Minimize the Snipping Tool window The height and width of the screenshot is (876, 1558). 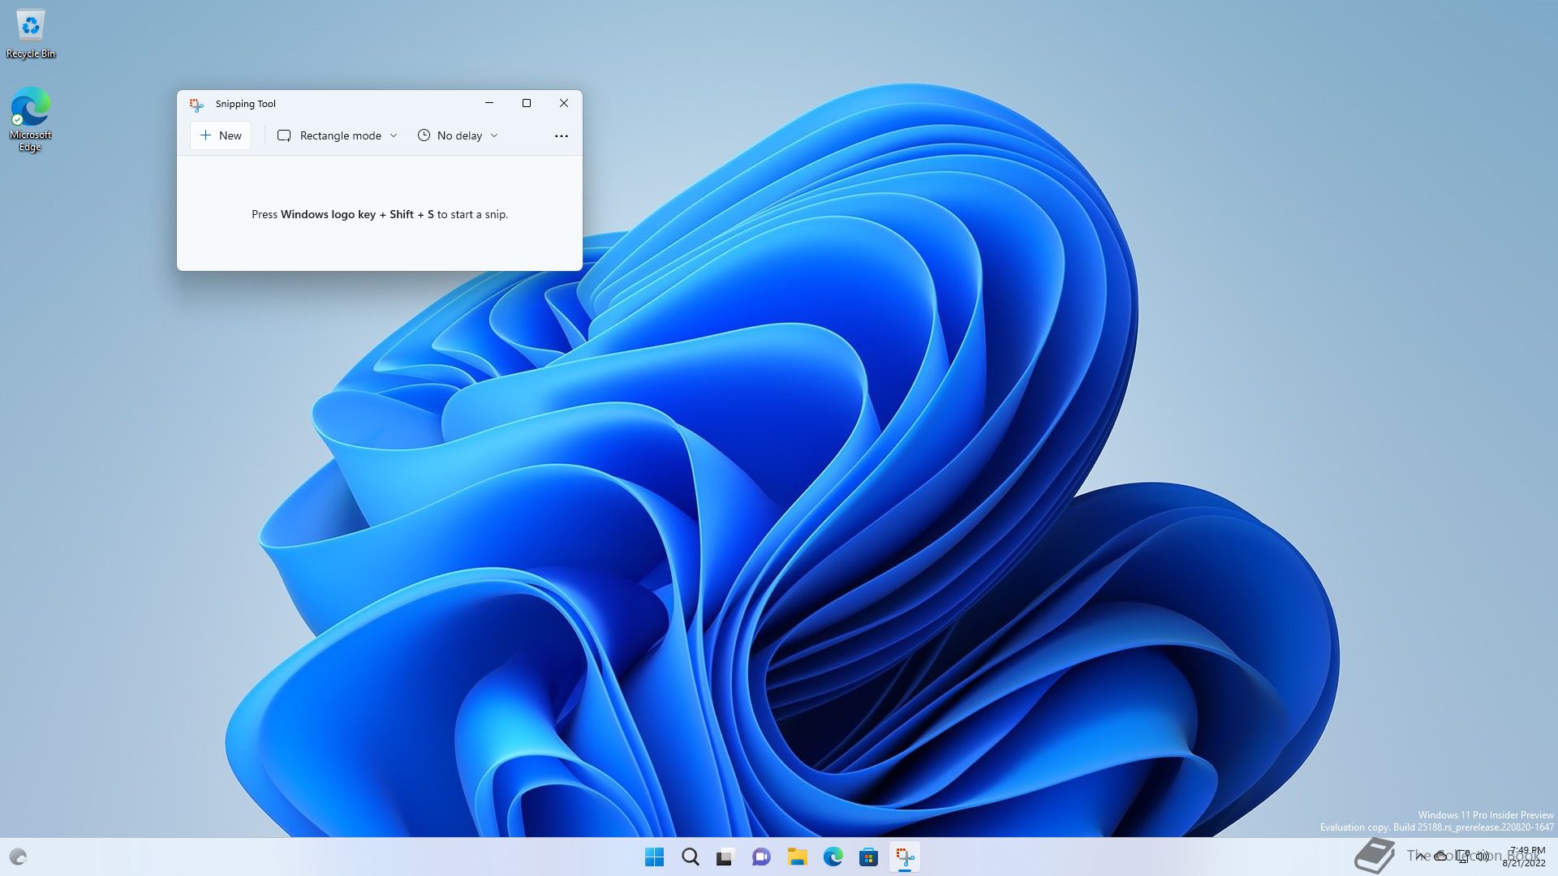point(489,103)
